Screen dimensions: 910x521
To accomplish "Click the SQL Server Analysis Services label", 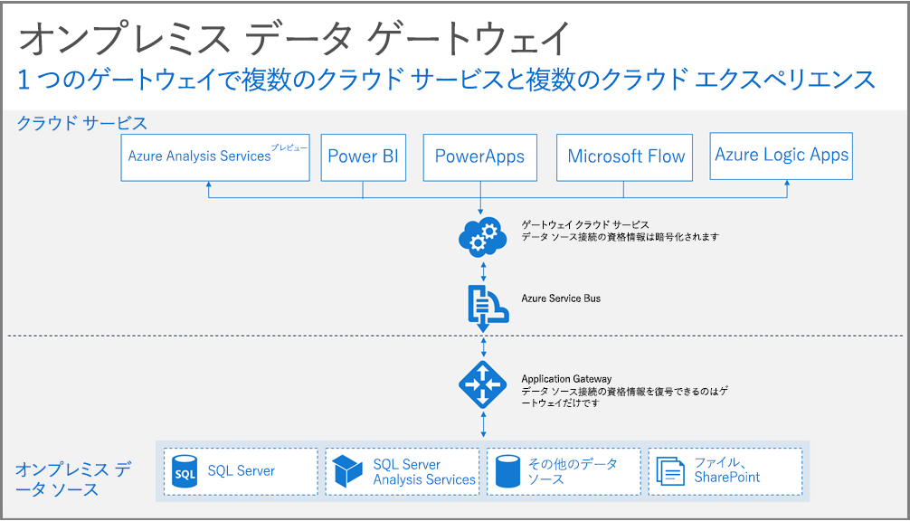I will click(x=424, y=471).
